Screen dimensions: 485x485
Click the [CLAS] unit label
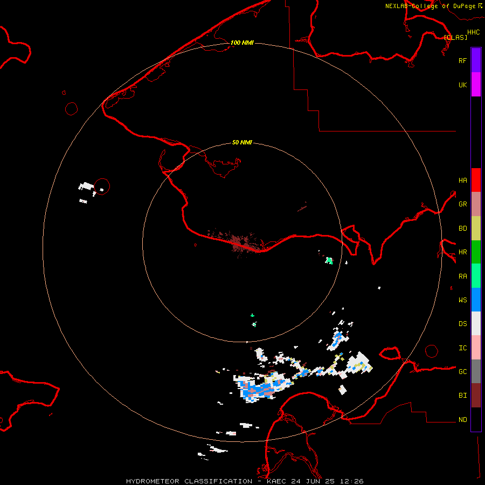coord(455,37)
